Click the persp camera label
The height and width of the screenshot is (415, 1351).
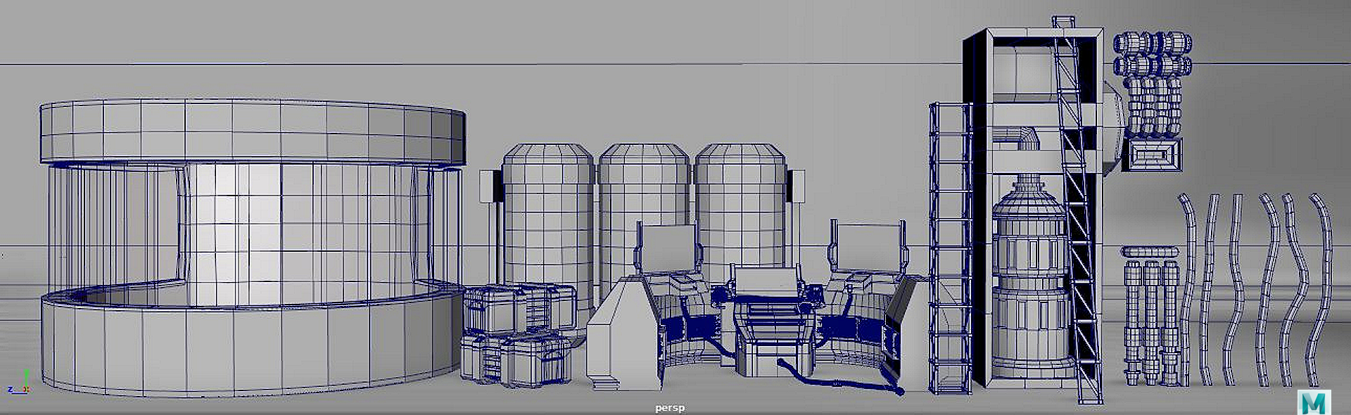tap(670, 408)
